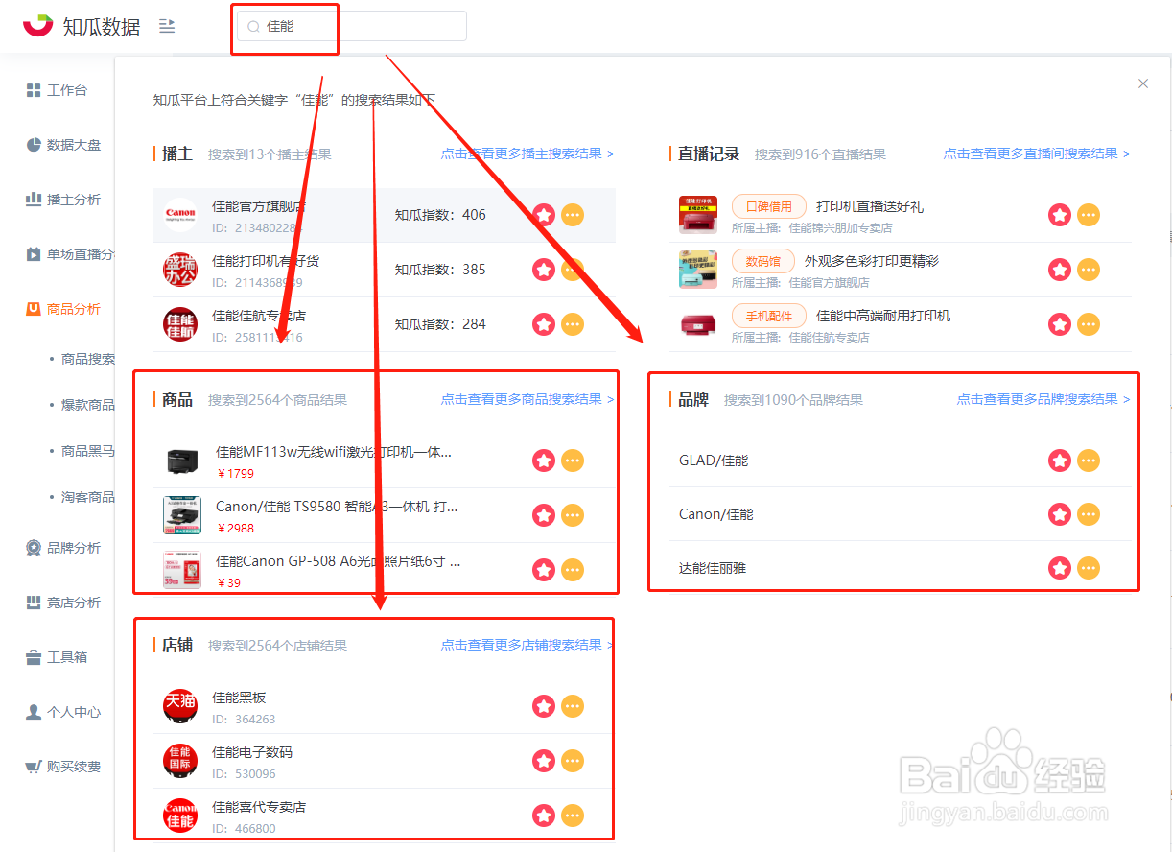More options for 佳能Canon GP-508 product
Image resolution: width=1172 pixels, height=852 pixels.
click(x=573, y=570)
